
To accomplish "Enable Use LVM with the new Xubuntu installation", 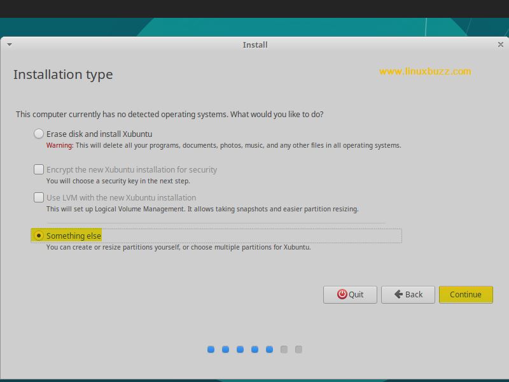I will coord(39,197).
